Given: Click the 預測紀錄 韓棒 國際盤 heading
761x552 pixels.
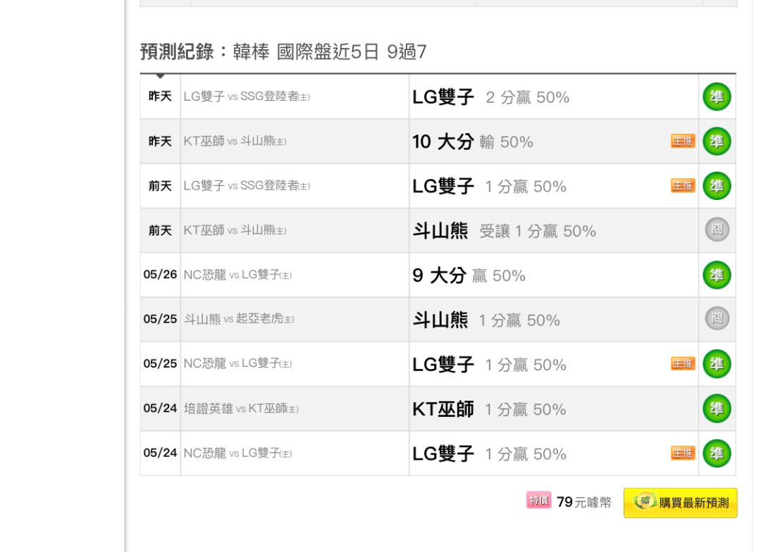Looking at the screenshot, I should pos(283,51).
